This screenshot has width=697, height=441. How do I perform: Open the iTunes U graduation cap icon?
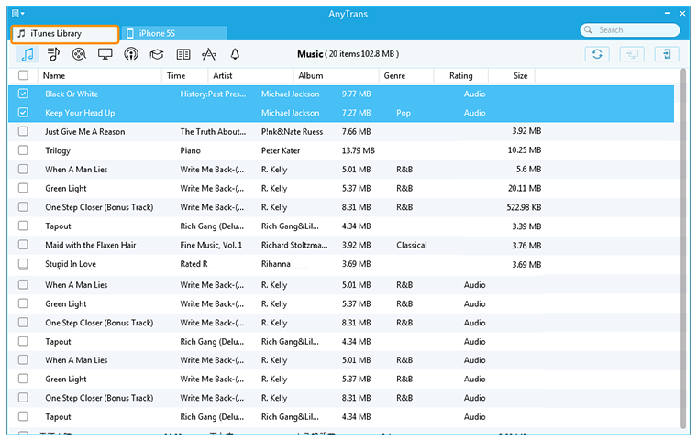(157, 55)
